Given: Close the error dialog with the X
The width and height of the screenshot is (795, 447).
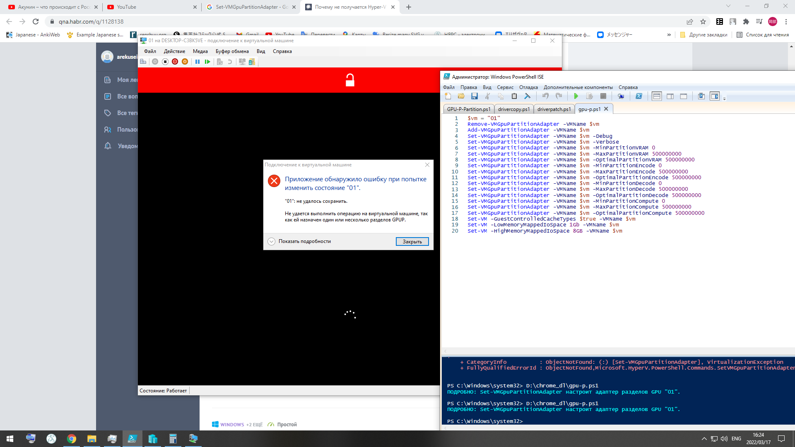Looking at the screenshot, I should (427, 165).
